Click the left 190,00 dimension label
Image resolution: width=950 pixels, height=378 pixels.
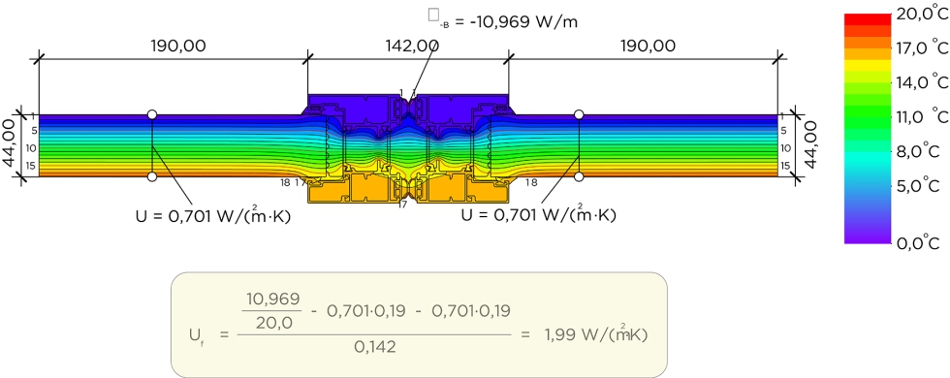(178, 46)
